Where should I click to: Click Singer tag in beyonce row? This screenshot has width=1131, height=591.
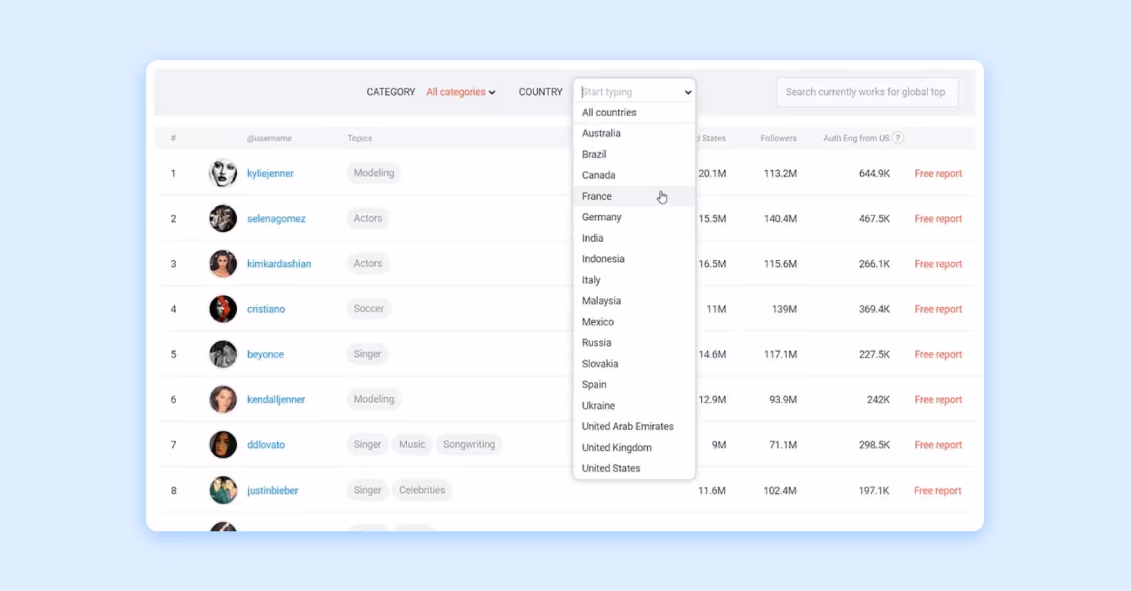coord(367,354)
